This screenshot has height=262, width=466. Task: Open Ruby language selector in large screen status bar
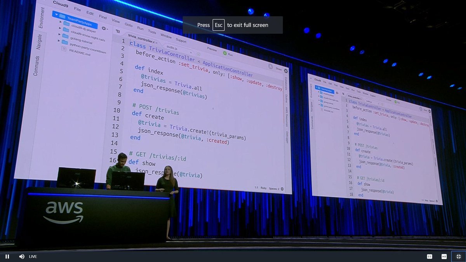tap(263, 188)
